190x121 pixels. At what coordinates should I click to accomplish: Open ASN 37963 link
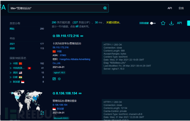[63, 55]
